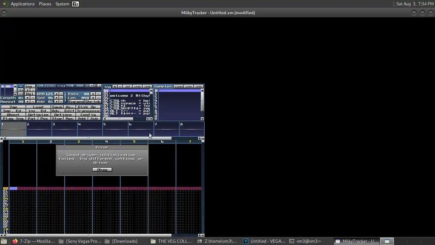Decrease Repeat value with minus
Image resolution: width=435 pixels, height=245 pixels.
[x=33, y=102]
